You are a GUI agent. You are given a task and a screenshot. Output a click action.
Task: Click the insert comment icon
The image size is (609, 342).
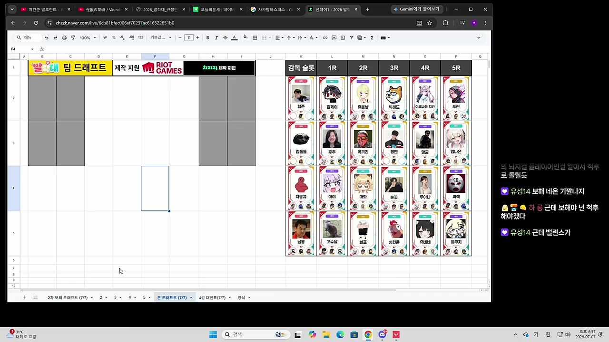334,38
